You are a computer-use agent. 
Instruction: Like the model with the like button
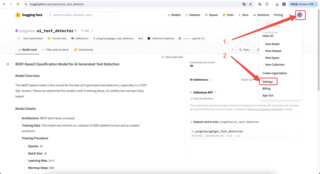coord(85,31)
